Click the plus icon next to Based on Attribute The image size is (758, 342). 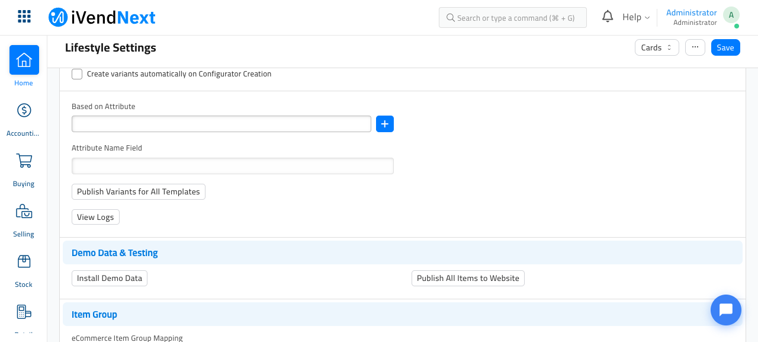click(385, 124)
